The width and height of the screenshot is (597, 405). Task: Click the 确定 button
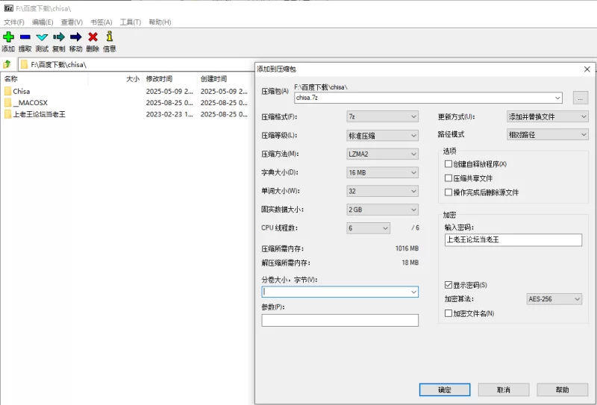[x=444, y=390]
